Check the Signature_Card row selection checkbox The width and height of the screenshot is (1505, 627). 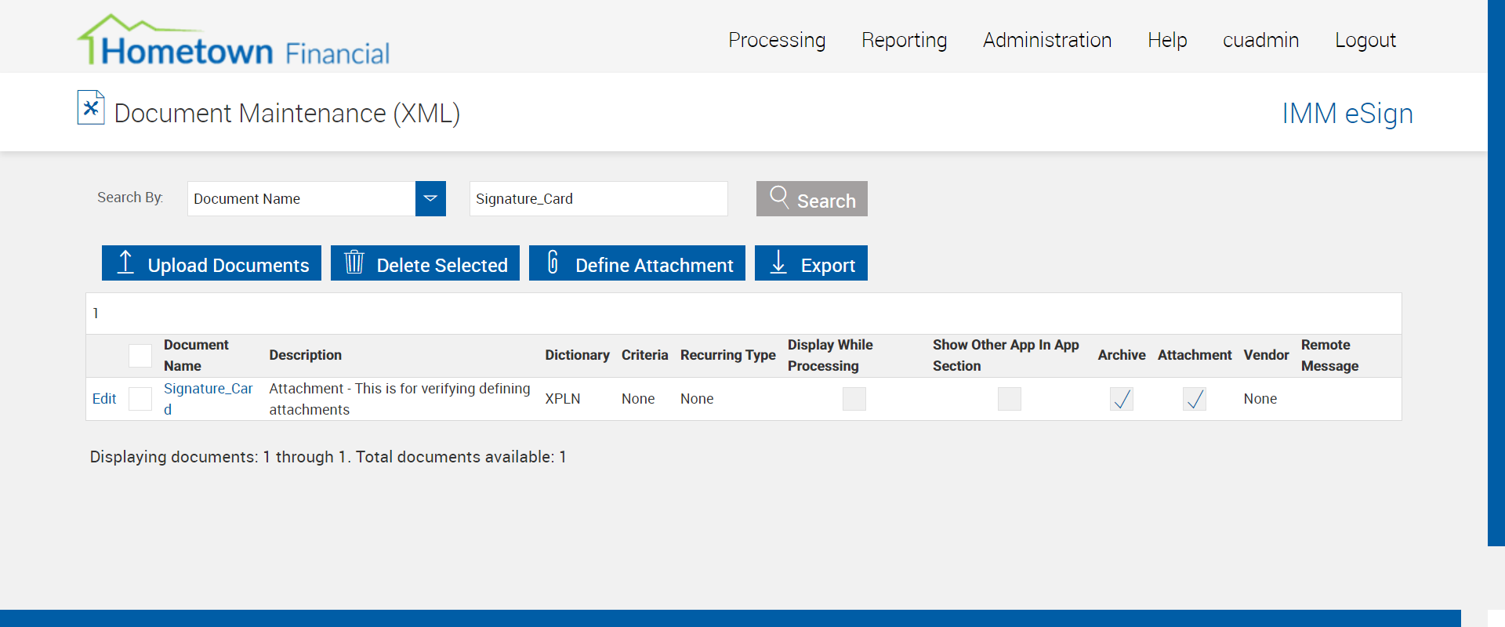140,399
